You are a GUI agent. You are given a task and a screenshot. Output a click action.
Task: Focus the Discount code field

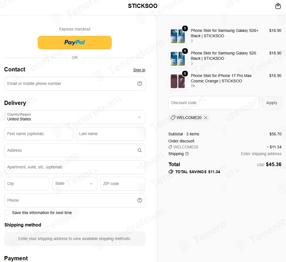(x=214, y=103)
